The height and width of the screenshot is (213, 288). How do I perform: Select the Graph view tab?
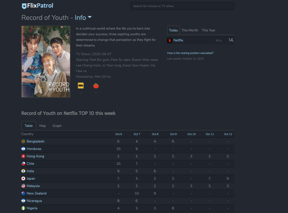(x=57, y=126)
